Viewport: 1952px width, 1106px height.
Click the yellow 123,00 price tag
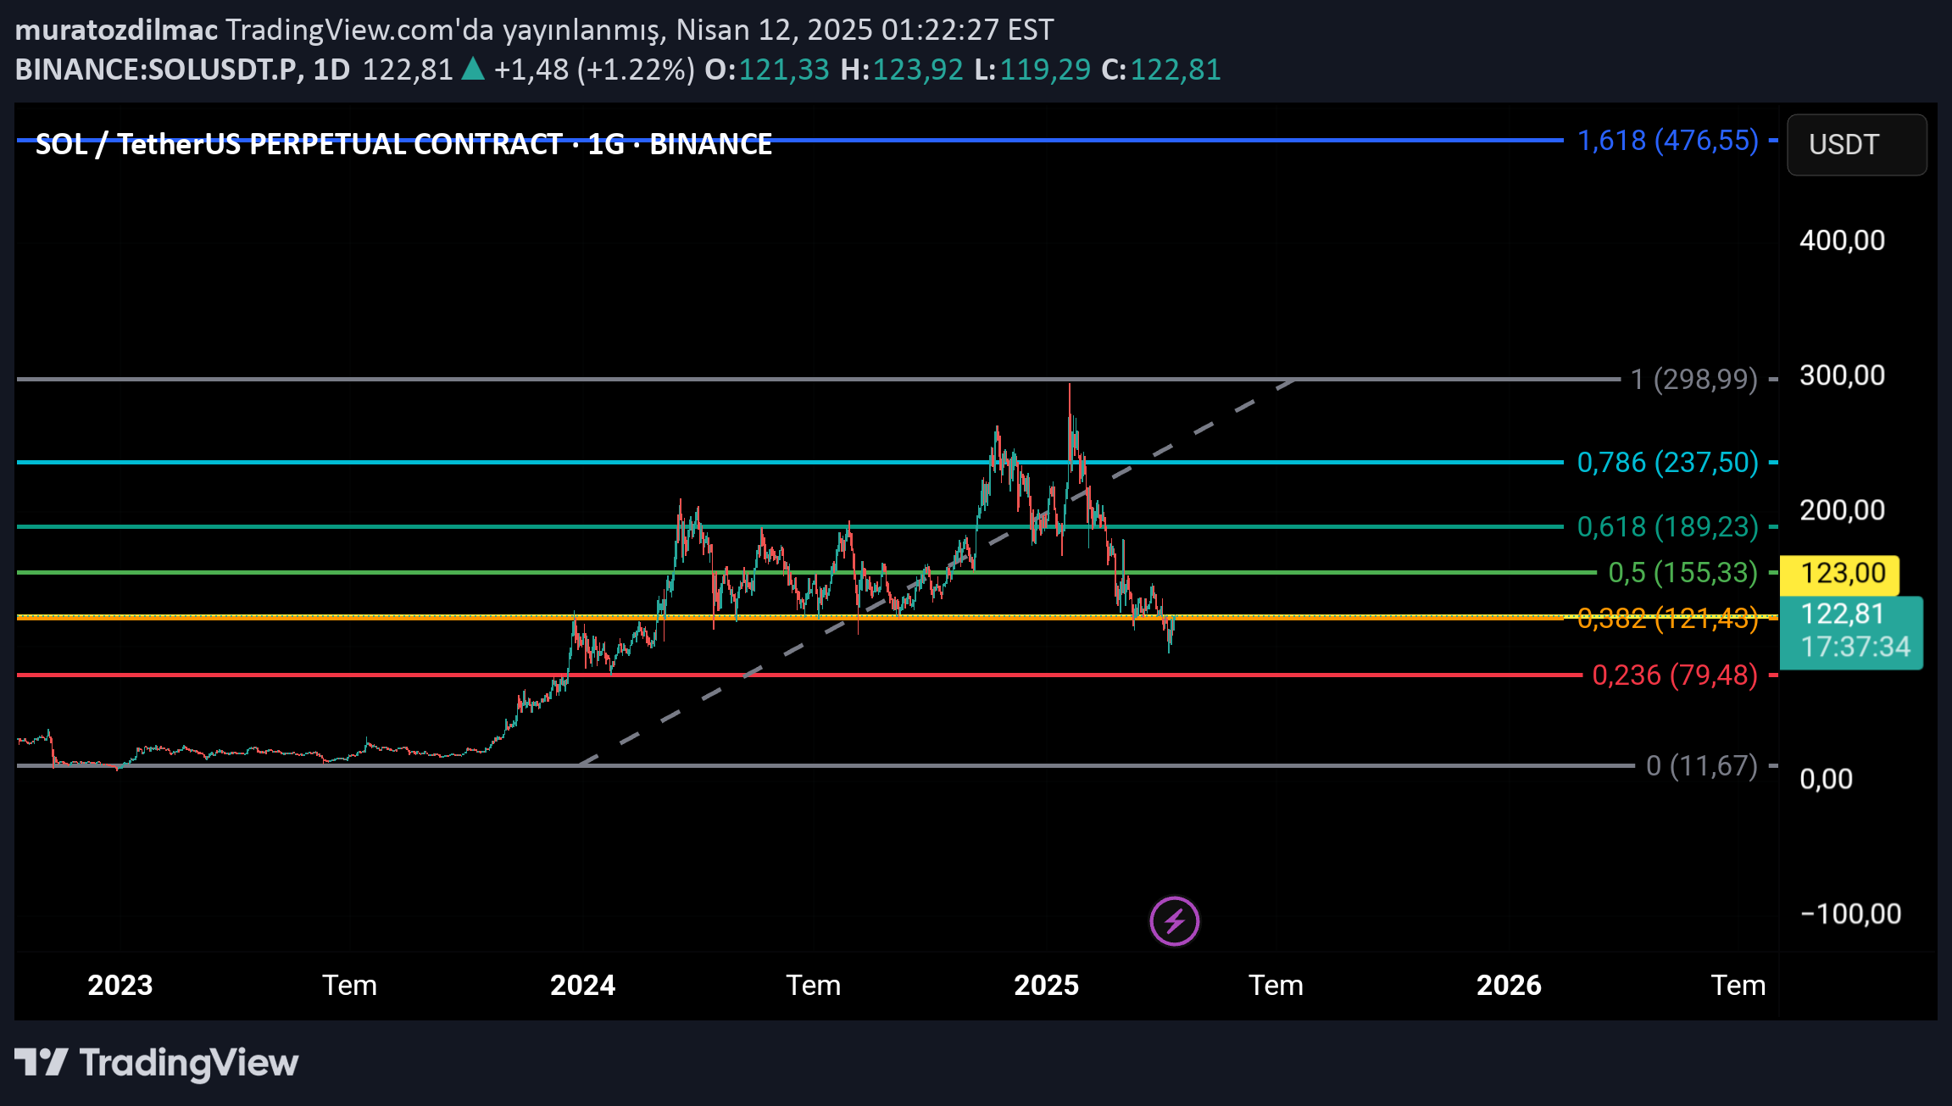[x=1839, y=574]
